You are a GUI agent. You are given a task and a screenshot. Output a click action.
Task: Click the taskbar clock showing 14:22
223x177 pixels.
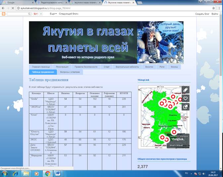point(213,174)
